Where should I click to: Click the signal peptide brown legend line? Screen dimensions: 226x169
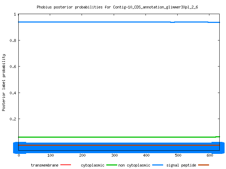click(x=203, y=165)
